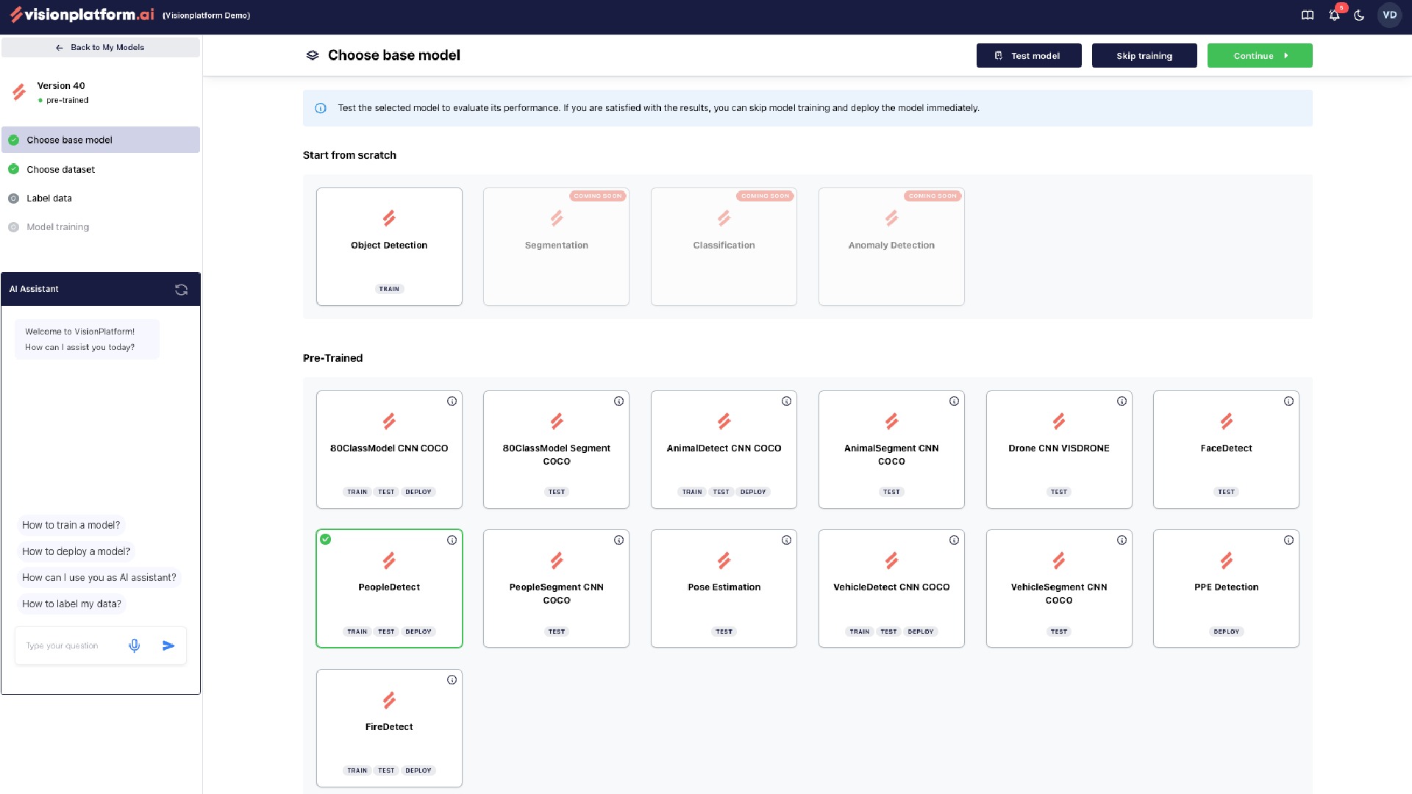This screenshot has width=1412, height=794.
Task: Select the VehicleDetect CNN COCO card
Action: tap(891, 588)
